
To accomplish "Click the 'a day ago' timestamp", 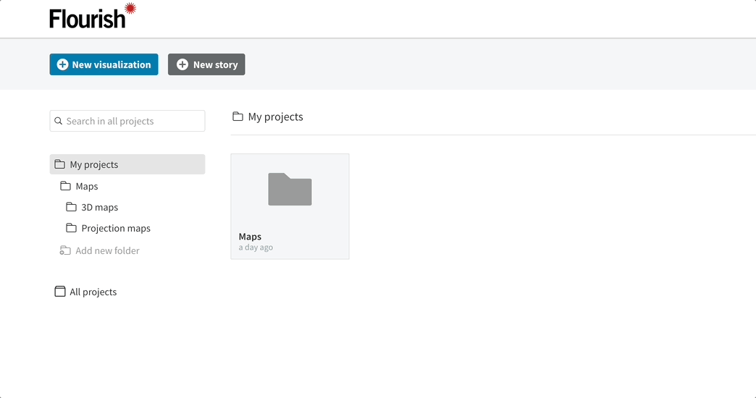I will pyautogui.click(x=256, y=247).
